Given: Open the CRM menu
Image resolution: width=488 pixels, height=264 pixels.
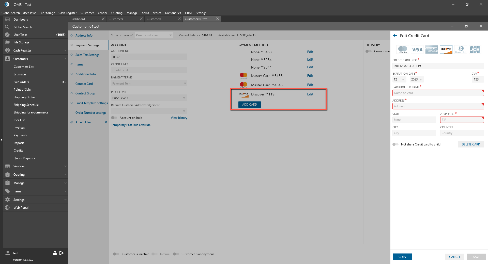Looking at the screenshot, I should click(188, 13).
